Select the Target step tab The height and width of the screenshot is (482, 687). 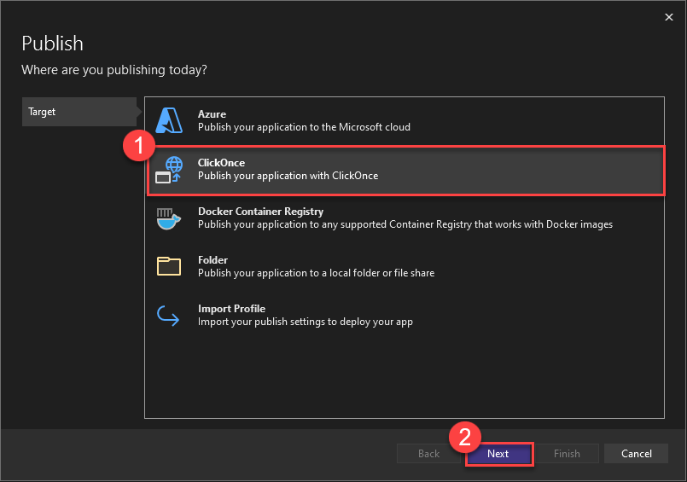pyautogui.click(x=79, y=112)
